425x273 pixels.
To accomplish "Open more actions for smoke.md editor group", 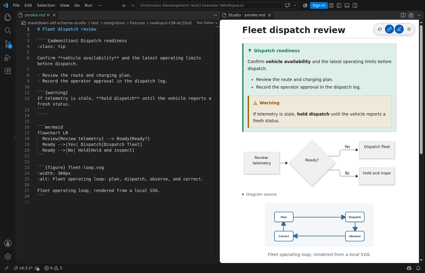I will click(x=215, y=15).
